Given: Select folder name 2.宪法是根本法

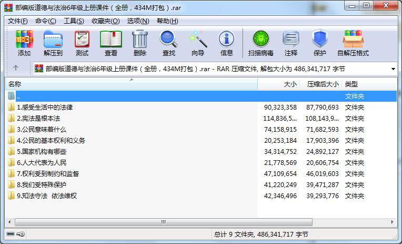Looking at the screenshot, I should (38, 118).
